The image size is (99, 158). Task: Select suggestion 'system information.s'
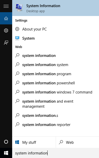tap(55, 116)
